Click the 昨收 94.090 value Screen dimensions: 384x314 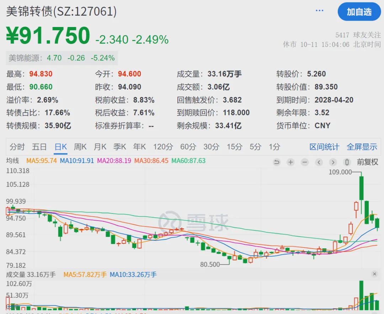129,87
